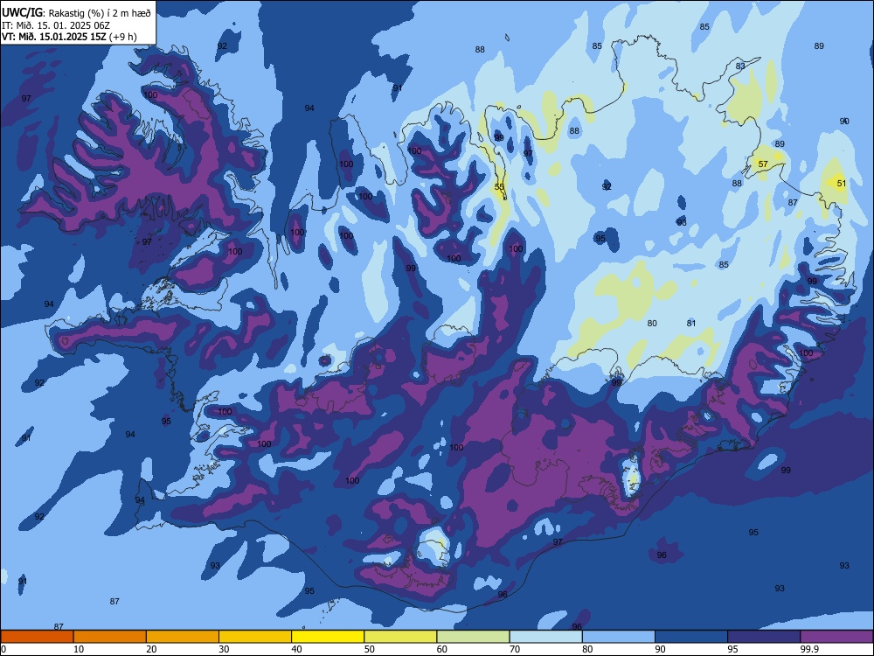Click the 50–60 pale yellow legend swatch

(x=401, y=637)
